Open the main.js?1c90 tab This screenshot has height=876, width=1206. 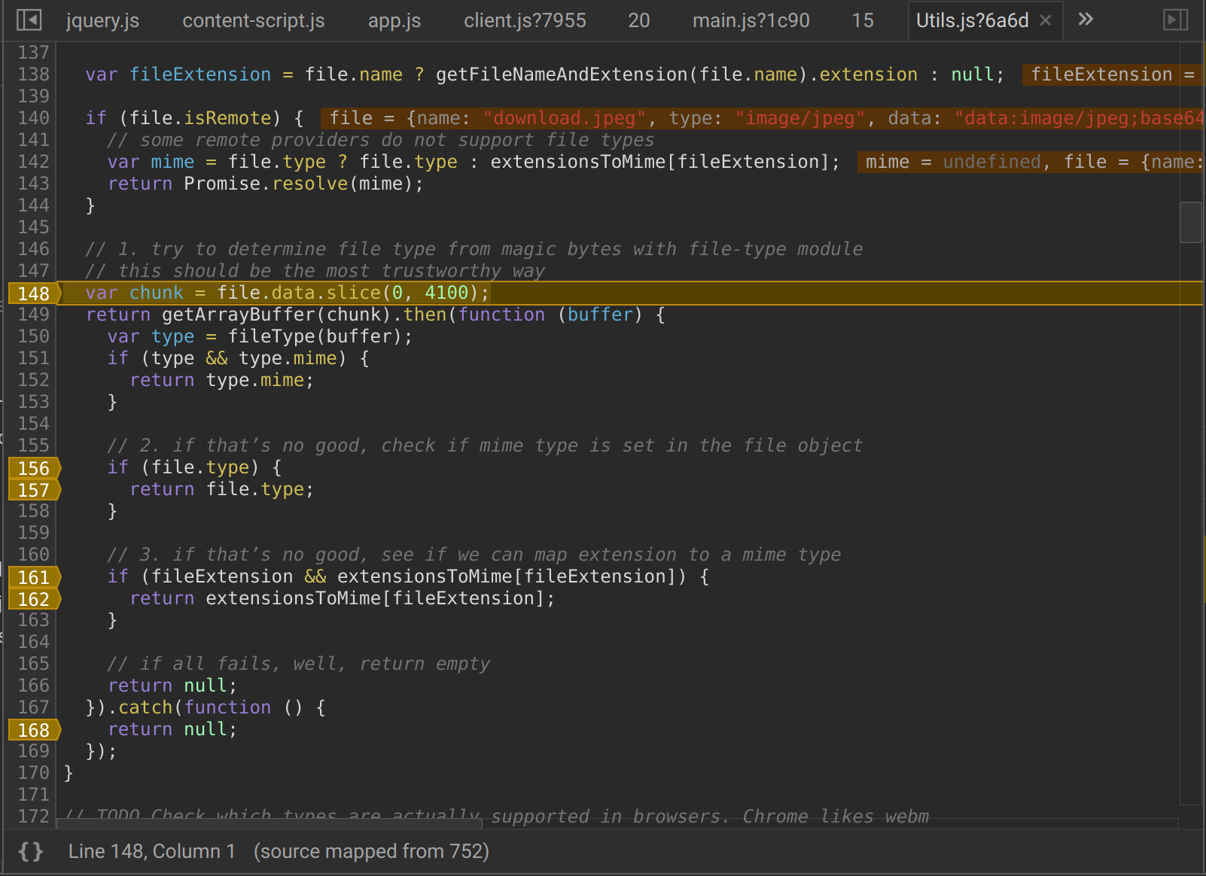751,20
